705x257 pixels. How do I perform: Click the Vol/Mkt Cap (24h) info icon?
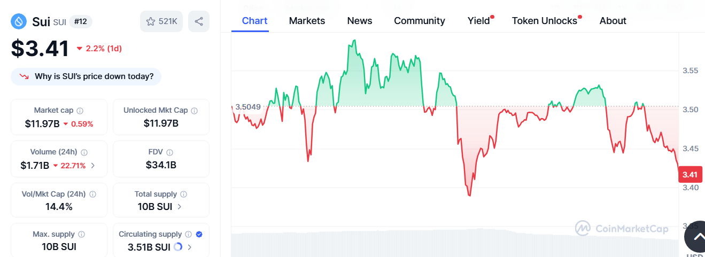coord(92,194)
